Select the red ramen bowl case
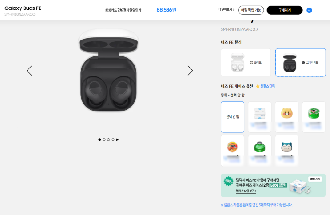This screenshot has width=330, height=215. (233, 151)
